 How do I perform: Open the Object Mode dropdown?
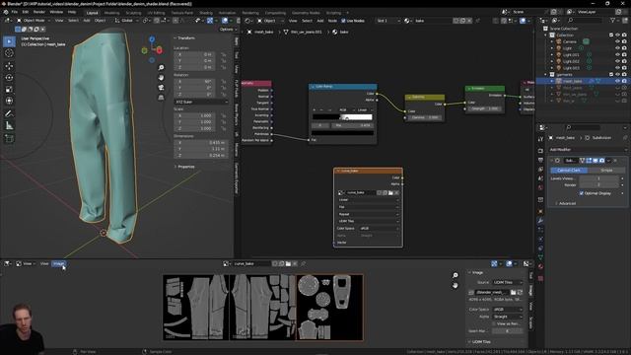click(x=33, y=21)
